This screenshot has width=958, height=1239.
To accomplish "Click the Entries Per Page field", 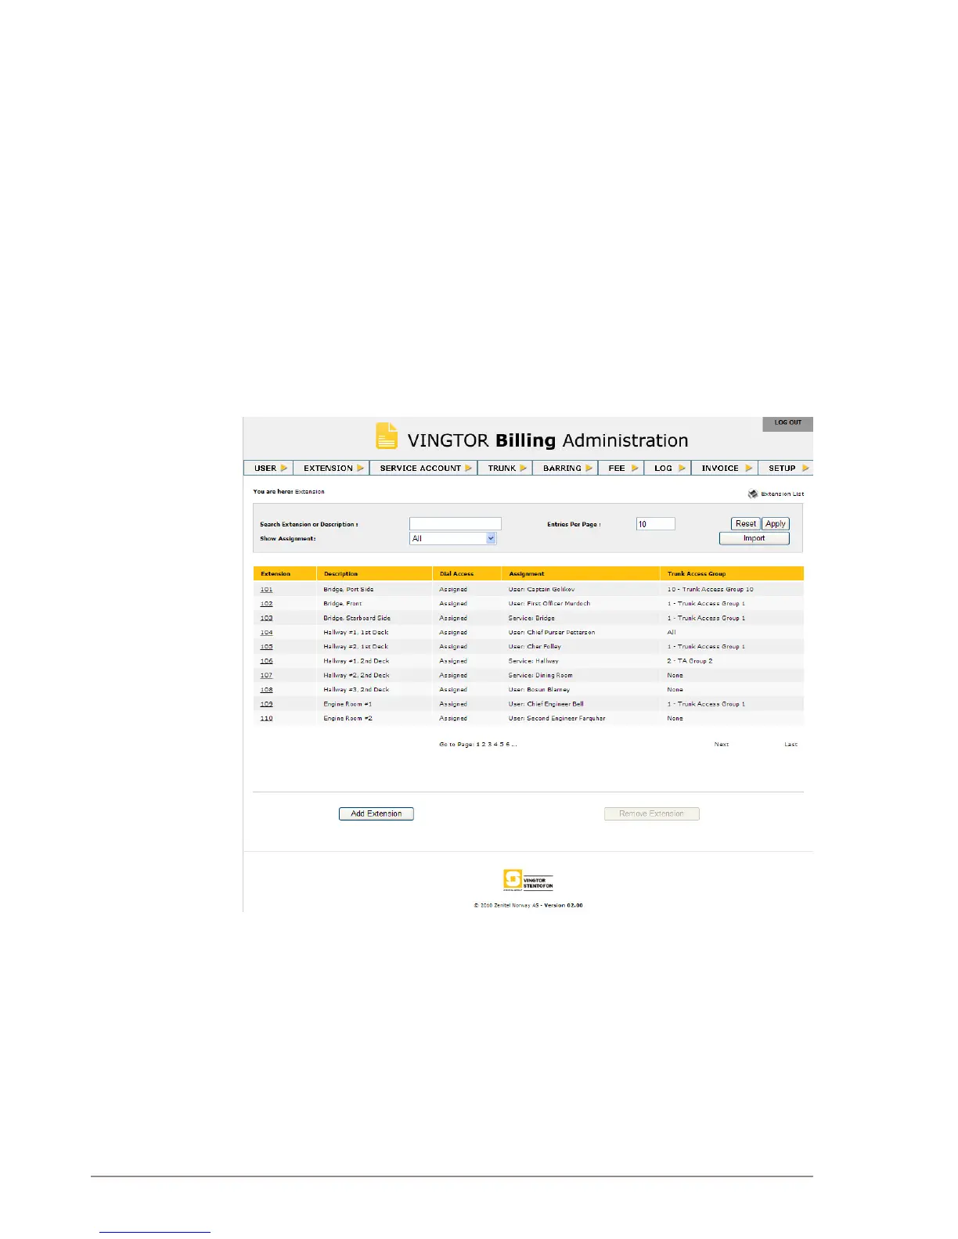I will (x=656, y=524).
